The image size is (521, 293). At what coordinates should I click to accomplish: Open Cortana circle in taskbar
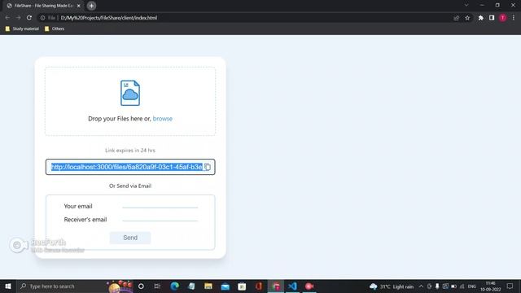[x=141, y=286]
